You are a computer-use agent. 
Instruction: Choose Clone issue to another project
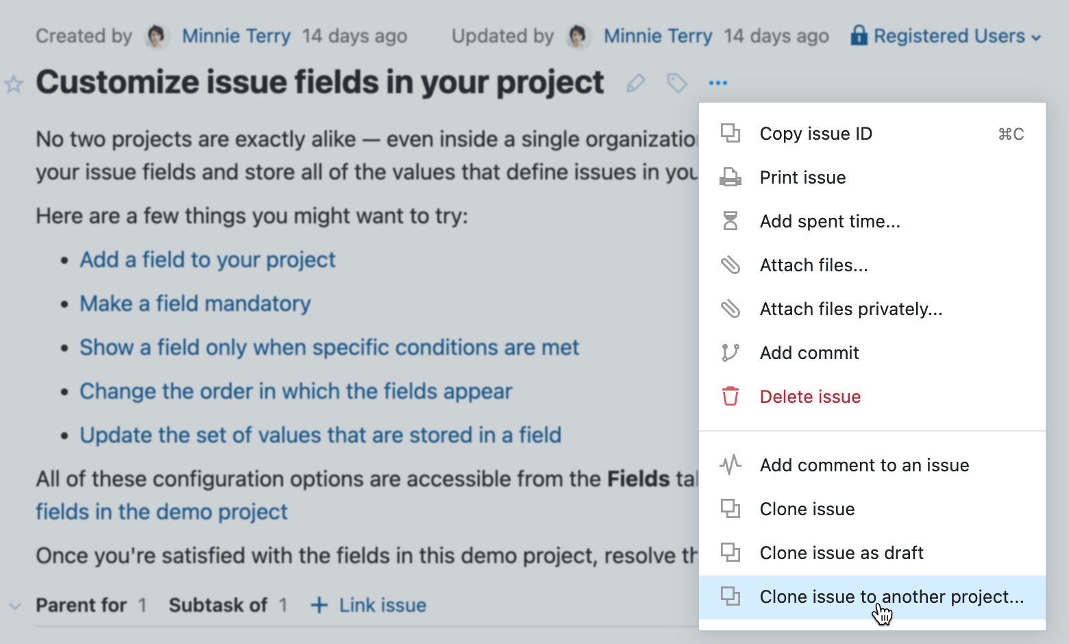pyautogui.click(x=891, y=597)
